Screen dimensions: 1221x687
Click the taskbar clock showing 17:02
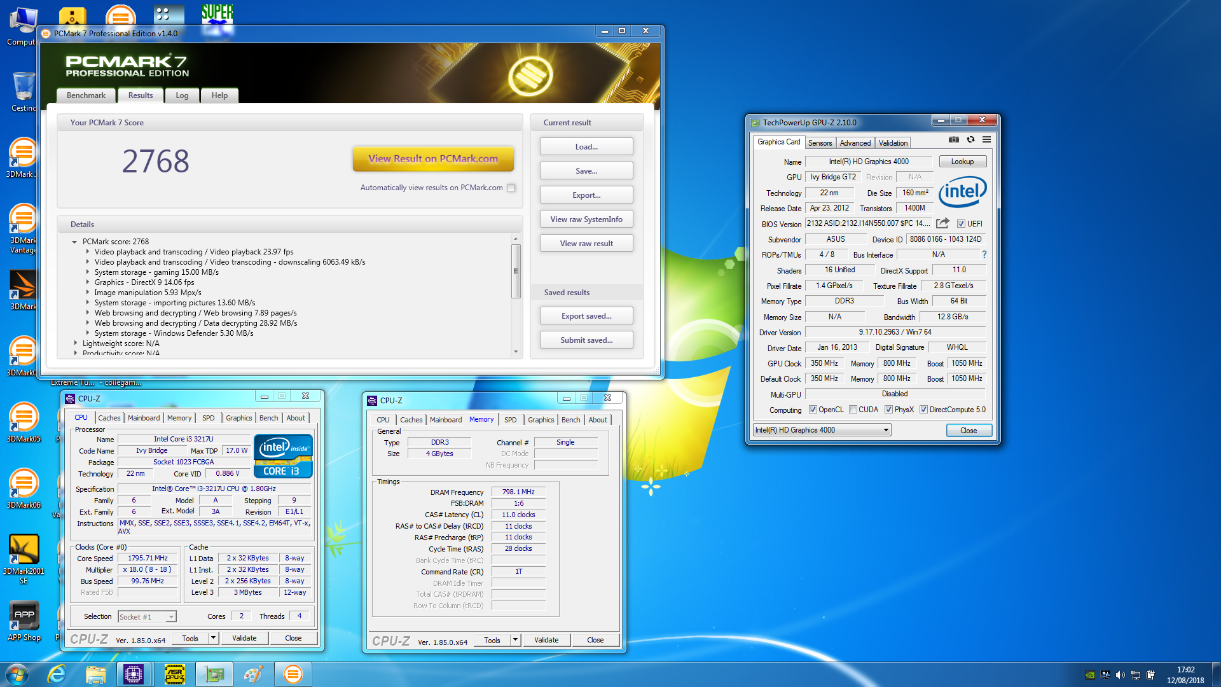pos(1185,675)
